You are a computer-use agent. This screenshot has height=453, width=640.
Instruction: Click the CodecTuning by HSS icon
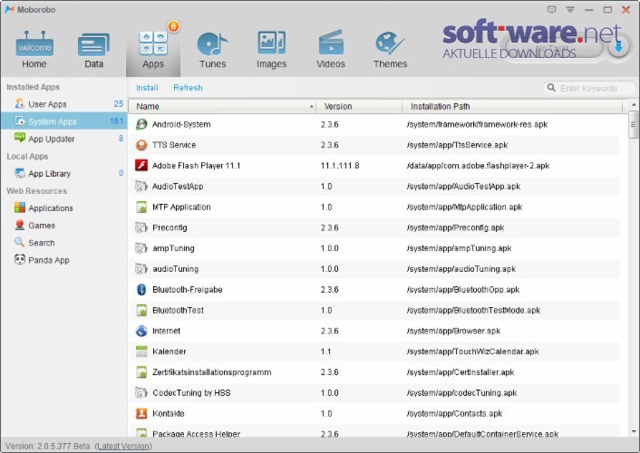click(x=141, y=392)
